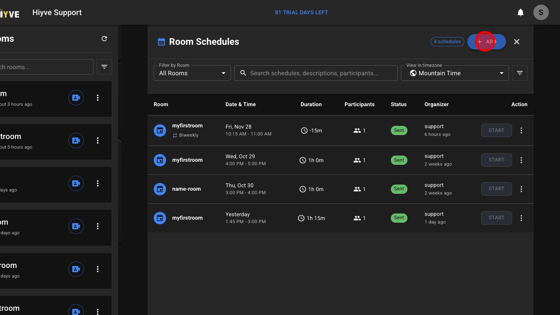Click the 4 schedules chip
Screen dimensions: 560x315
click(x=447, y=42)
